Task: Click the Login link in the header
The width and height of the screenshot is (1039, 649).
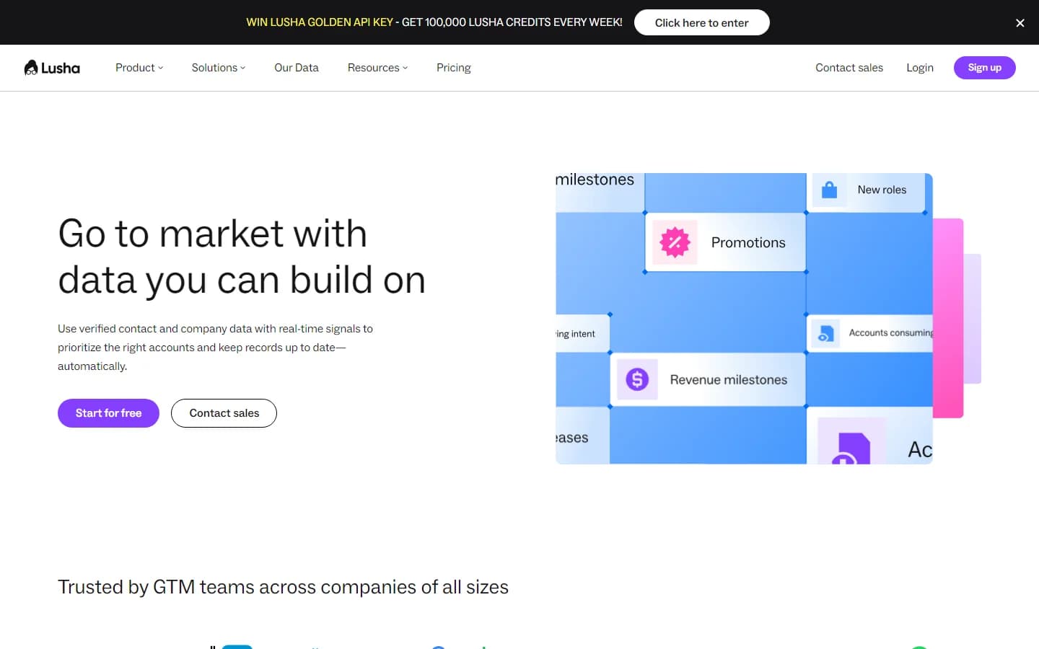Action: point(919,67)
